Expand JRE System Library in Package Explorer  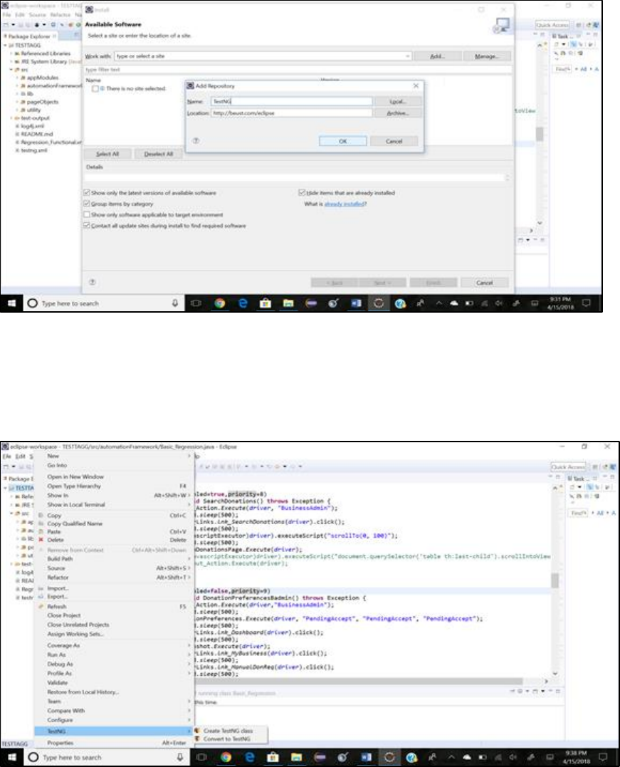coord(11,62)
